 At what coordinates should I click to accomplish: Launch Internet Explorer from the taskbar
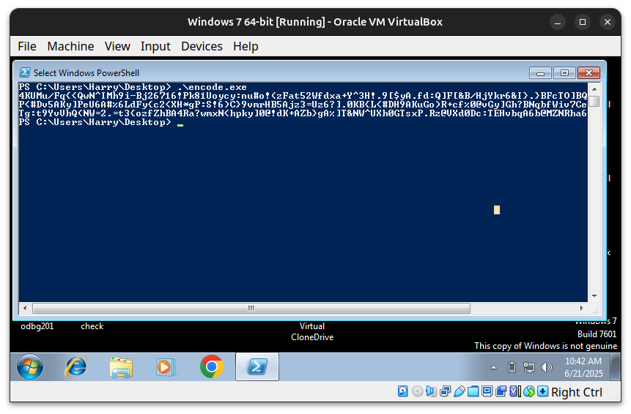75,366
